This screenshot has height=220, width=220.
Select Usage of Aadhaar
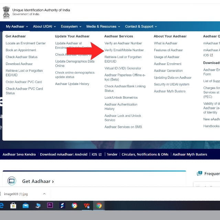(x=166, y=57)
